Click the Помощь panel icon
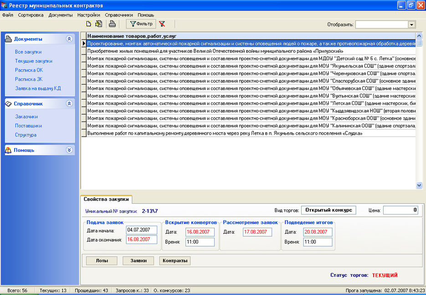The width and height of the screenshot is (426, 295). [x=8, y=150]
